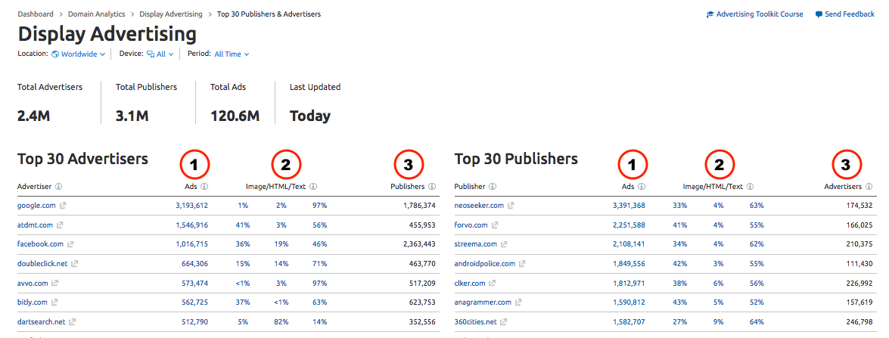Click Image/HTML/Text info icon in Publishers table
Image resolution: width=889 pixels, height=338 pixels.
coord(751,186)
